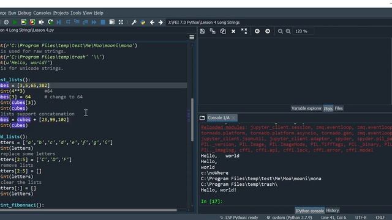This screenshot has height=220, width=392.
Task: Click LSP Python: ready status
Action: pos(239,218)
